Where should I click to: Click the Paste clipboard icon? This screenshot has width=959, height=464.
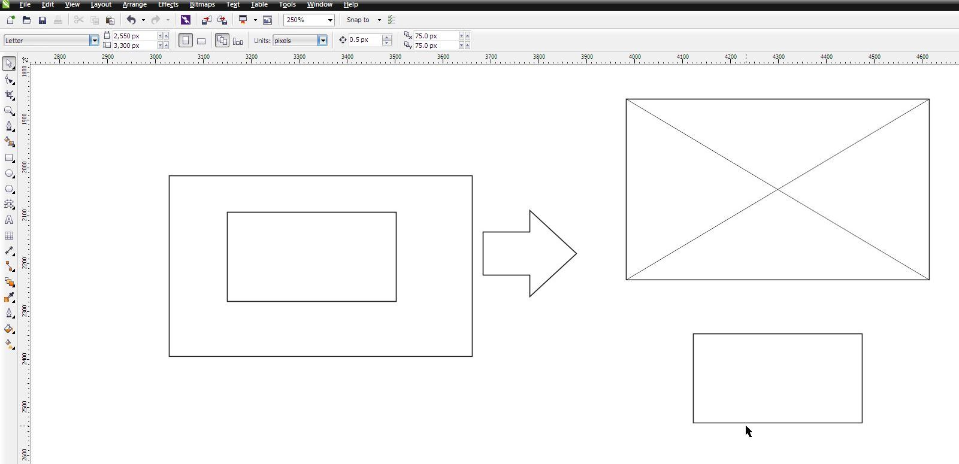[110, 20]
